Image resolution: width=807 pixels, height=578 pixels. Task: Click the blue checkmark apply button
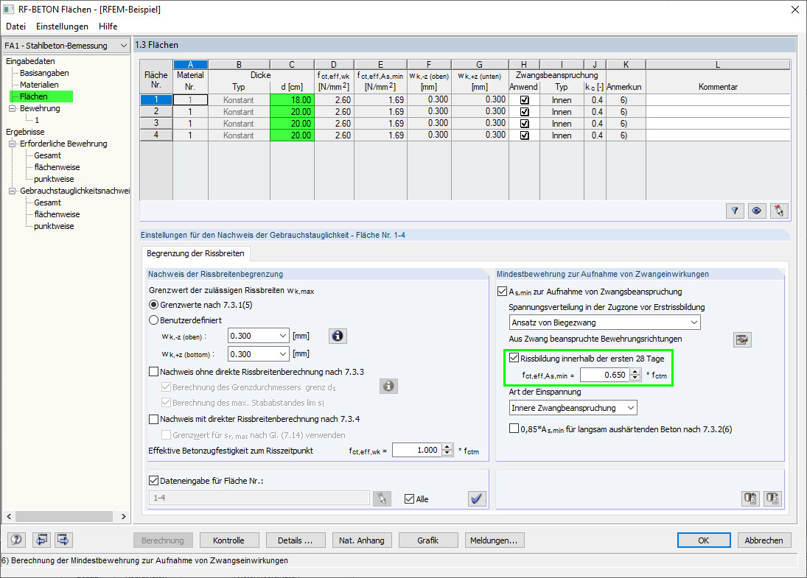(x=477, y=498)
